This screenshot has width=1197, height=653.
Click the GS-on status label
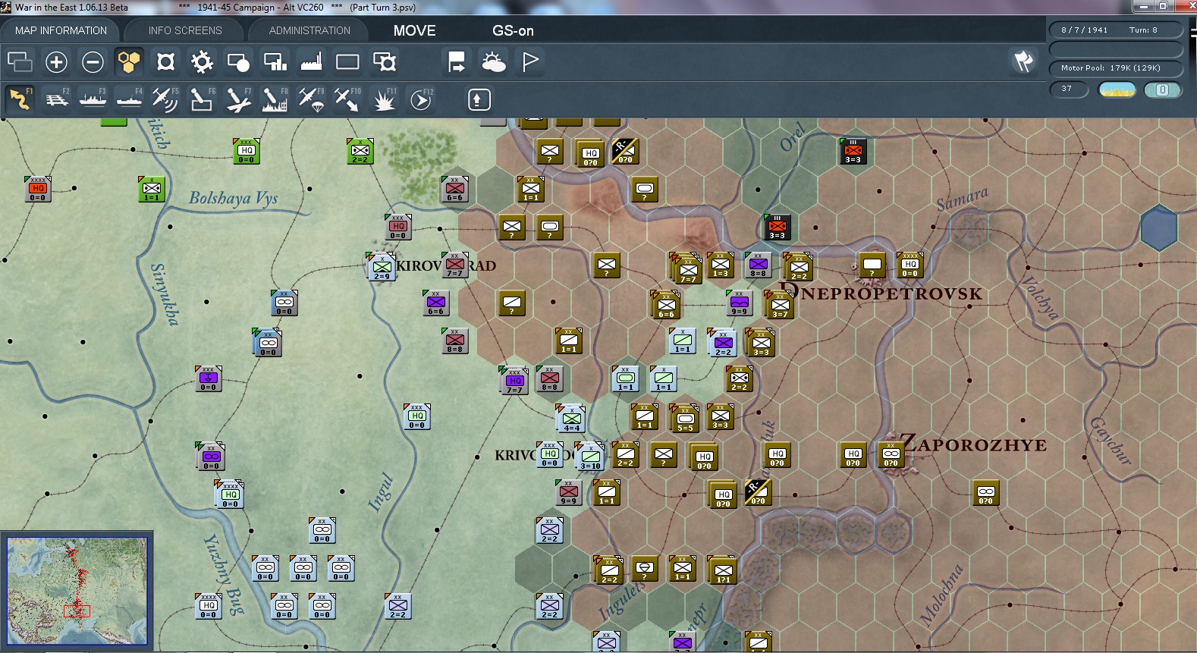[513, 30]
